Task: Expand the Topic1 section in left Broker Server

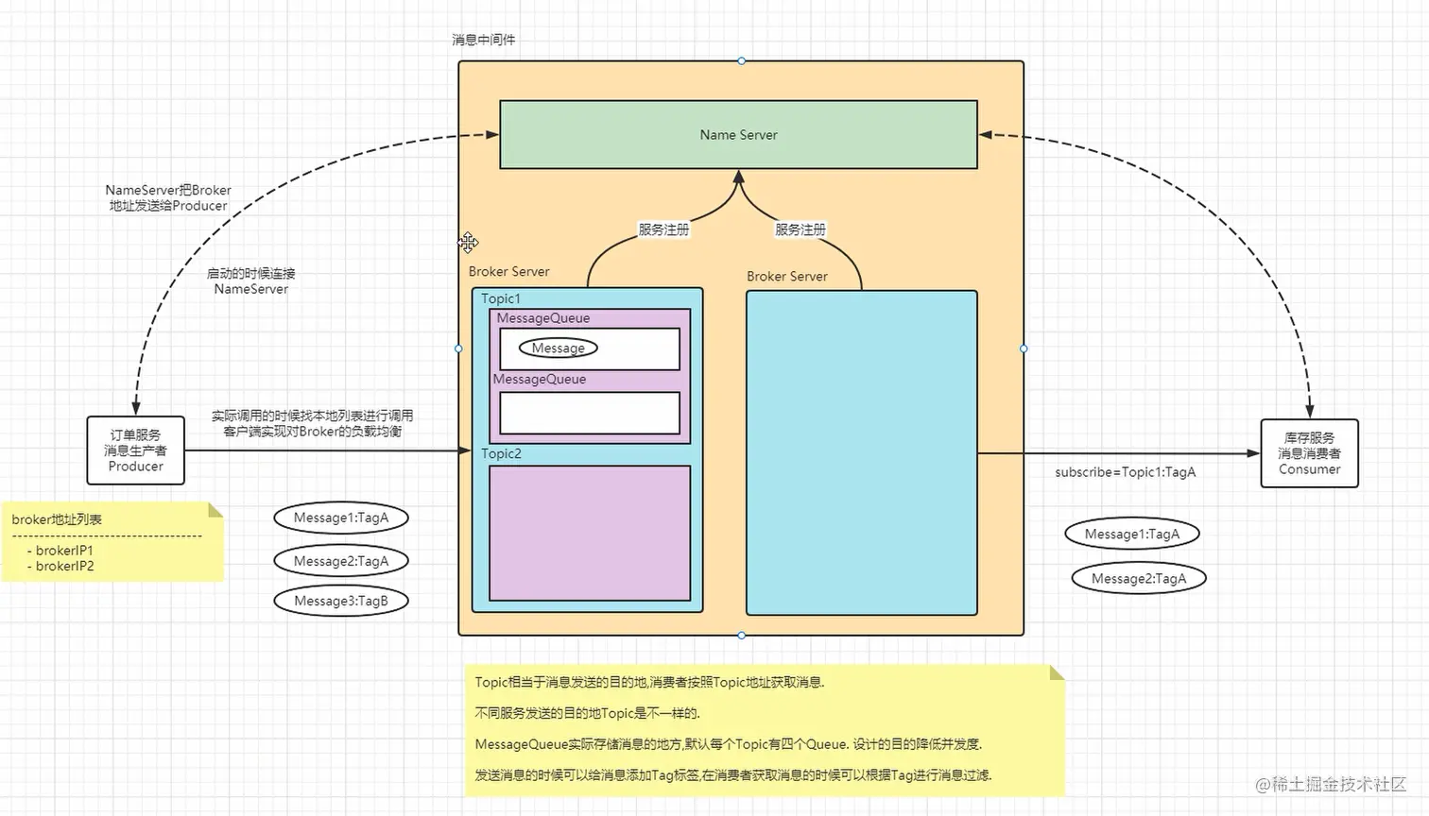Action: click(x=501, y=298)
